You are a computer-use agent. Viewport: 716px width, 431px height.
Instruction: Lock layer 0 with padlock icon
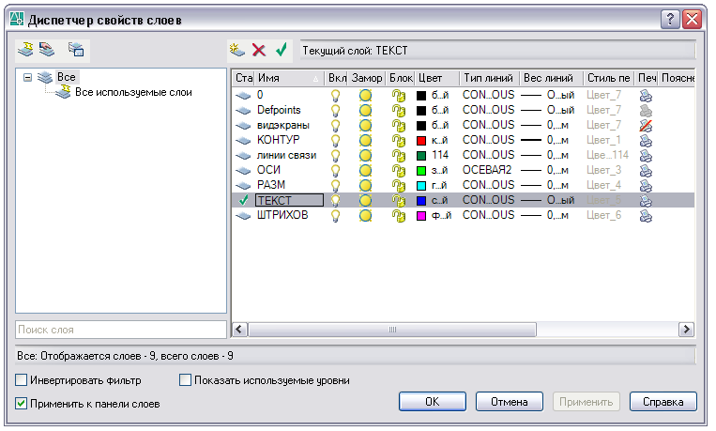pyautogui.click(x=399, y=96)
